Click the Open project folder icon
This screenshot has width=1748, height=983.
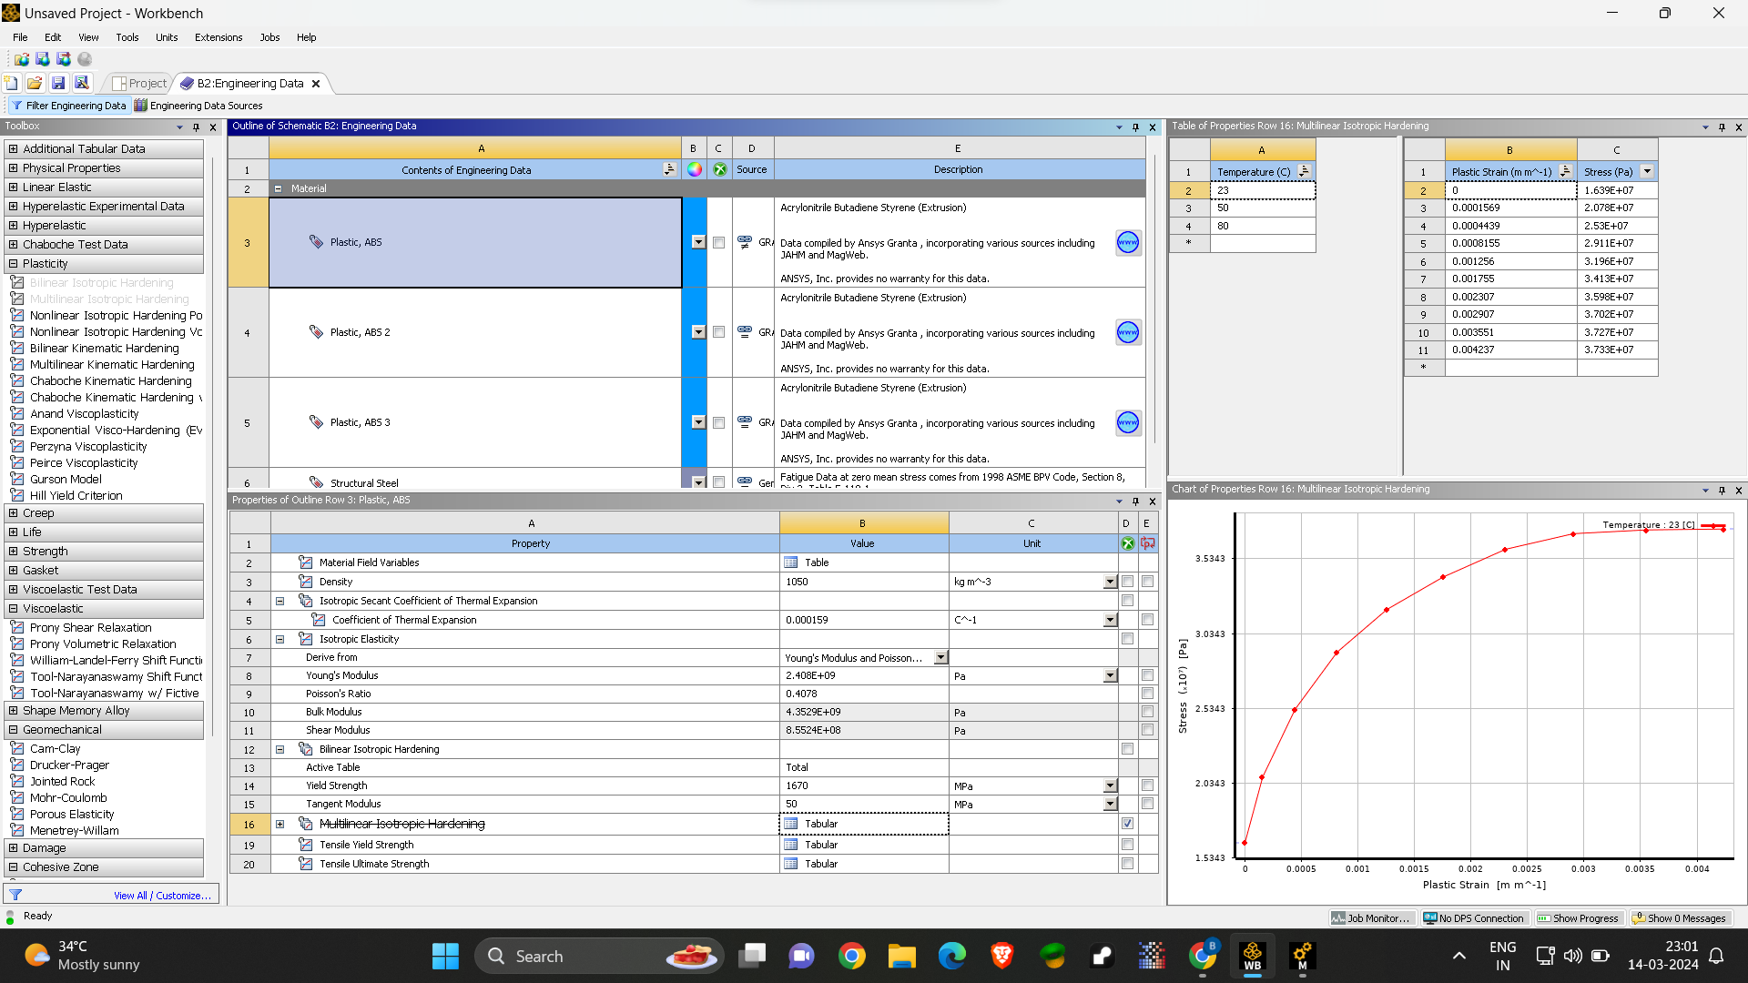click(35, 83)
